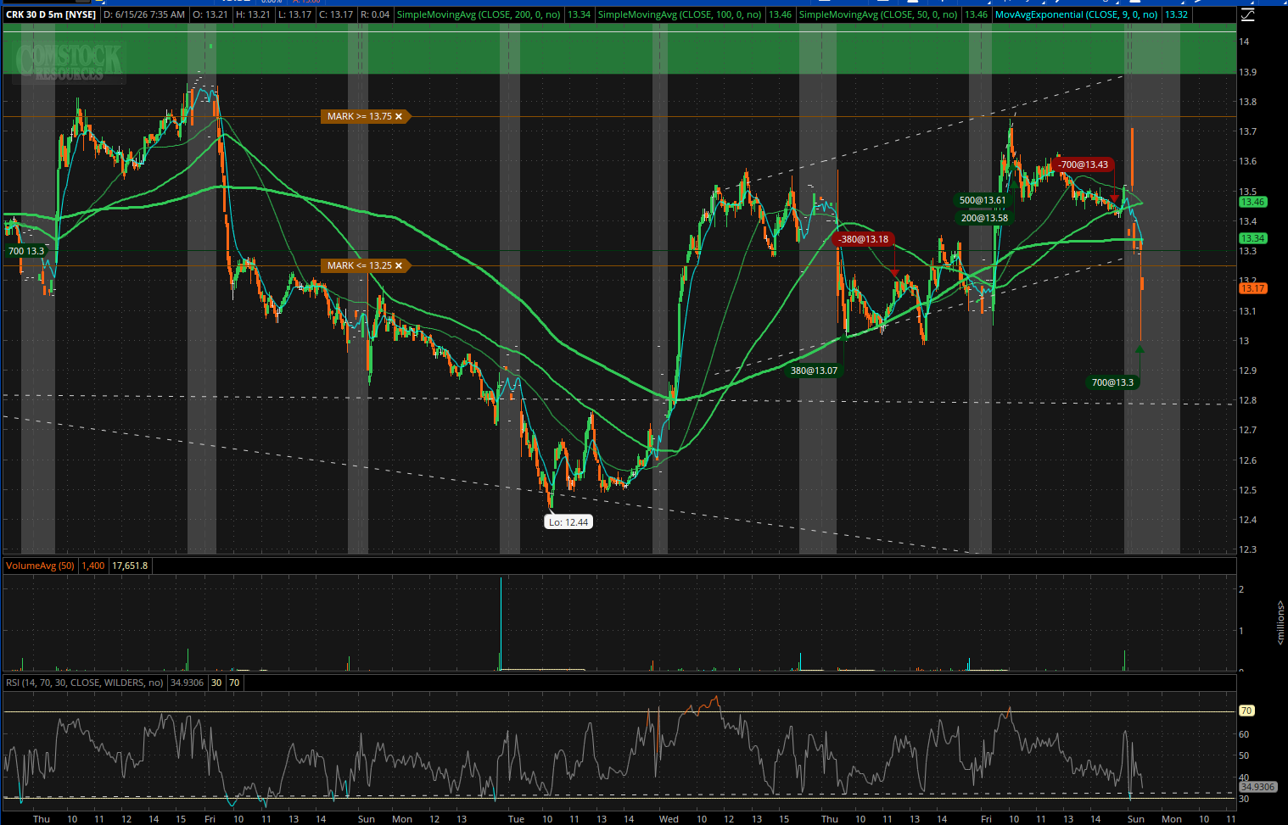Click the range value R: 0.04
The width and height of the screenshot is (1288, 825).
(x=375, y=14)
